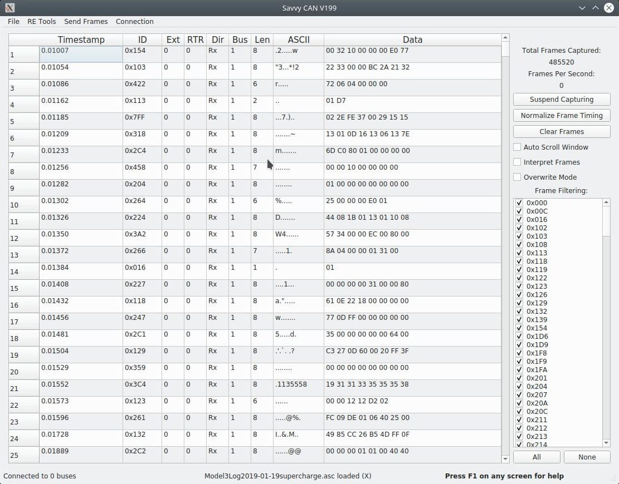Open the Send Frames menu
This screenshot has width=619, height=484.
[x=86, y=21]
